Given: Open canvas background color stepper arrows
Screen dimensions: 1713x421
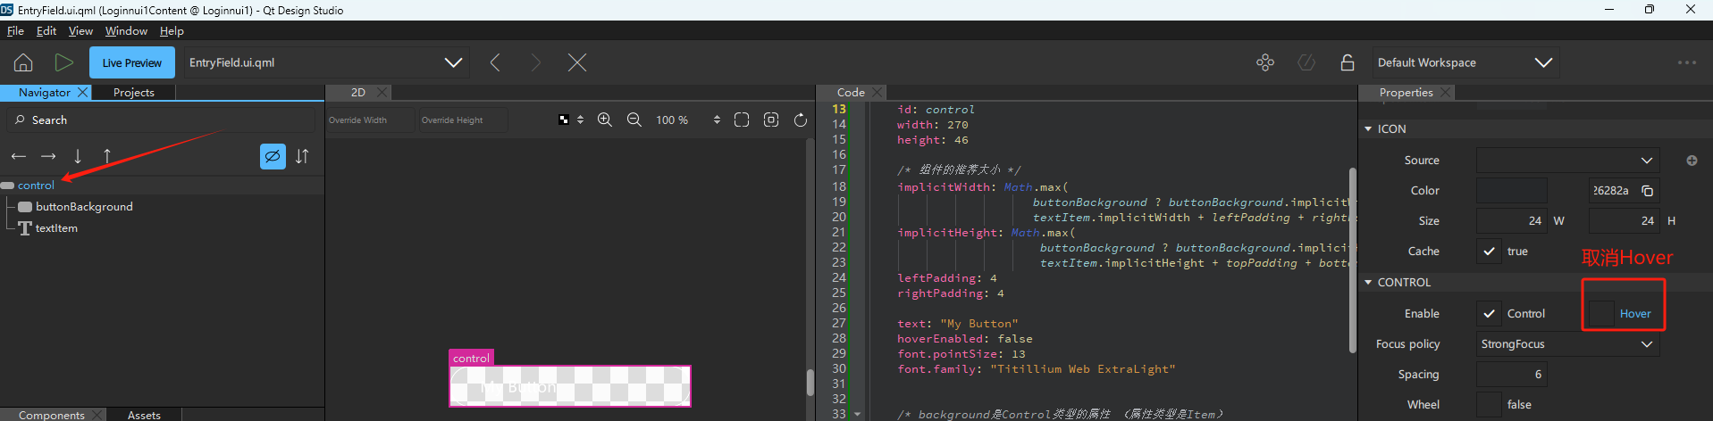Looking at the screenshot, I should pyautogui.click(x=580, y=120).
